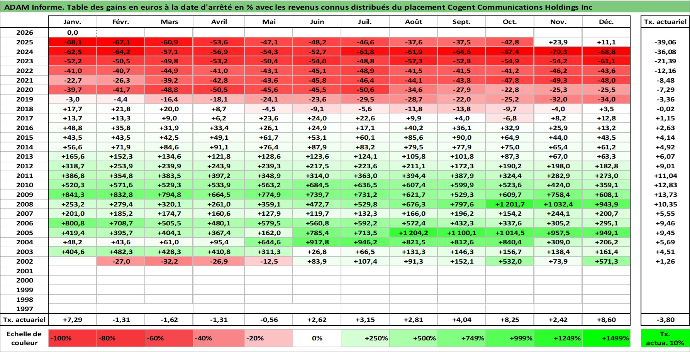Screen dimensions: 690x352
Task: Select the -68,1 cell
Action: 73,42
